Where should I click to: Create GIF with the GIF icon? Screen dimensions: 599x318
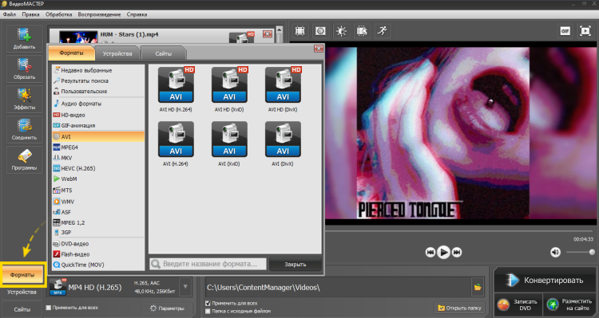tap(565, 31)
